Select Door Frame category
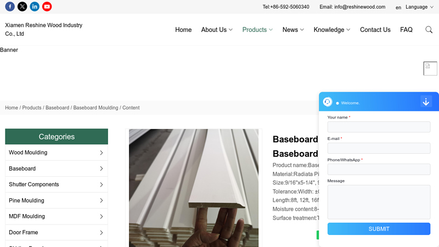 pyautogui.click(x=23, y=232)
